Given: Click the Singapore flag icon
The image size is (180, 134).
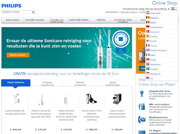Looking at the screenshot, I should click(x=148, y=74).
